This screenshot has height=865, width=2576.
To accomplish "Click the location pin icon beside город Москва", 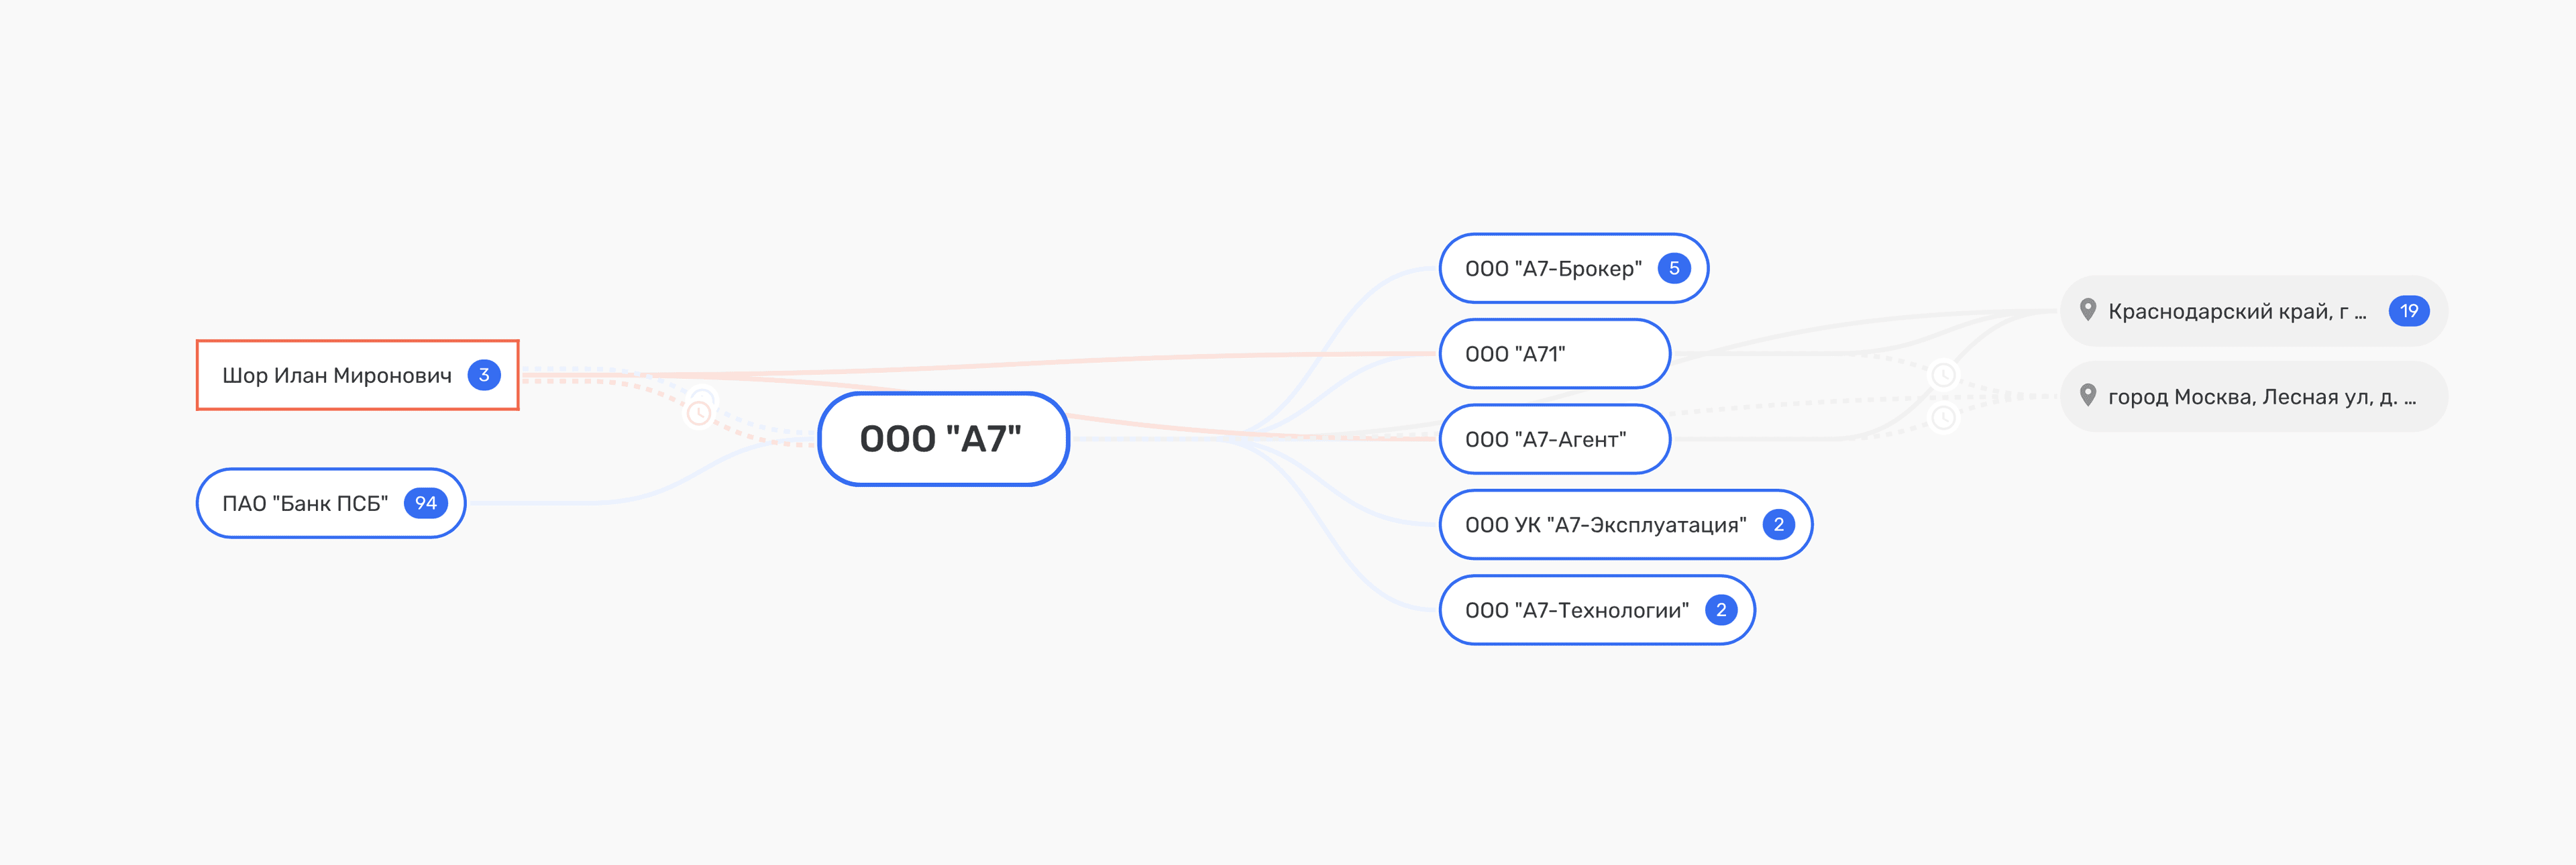I will pos(2087,395).
